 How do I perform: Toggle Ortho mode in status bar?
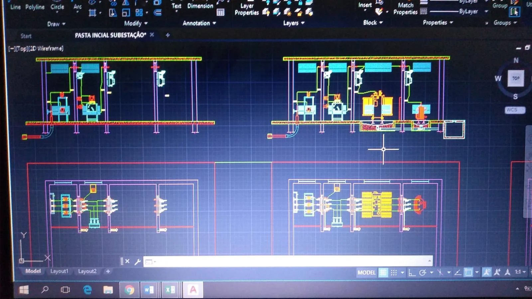click(412, 273)
